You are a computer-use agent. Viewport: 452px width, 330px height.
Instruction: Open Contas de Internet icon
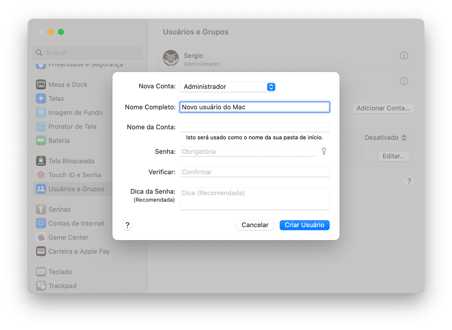pos(41,223)
